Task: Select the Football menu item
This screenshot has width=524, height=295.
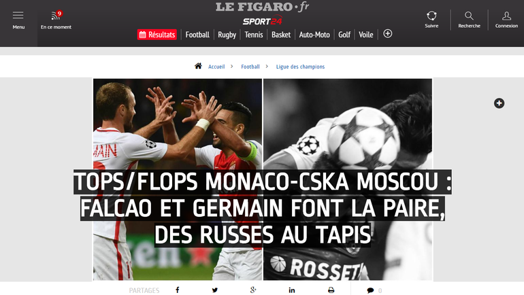Action: click(x=197, y=35)
